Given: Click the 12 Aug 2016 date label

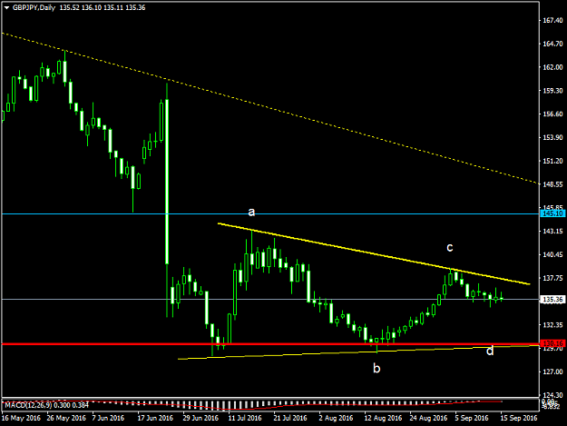Looking at the screenshot, I should click(383, 418).
